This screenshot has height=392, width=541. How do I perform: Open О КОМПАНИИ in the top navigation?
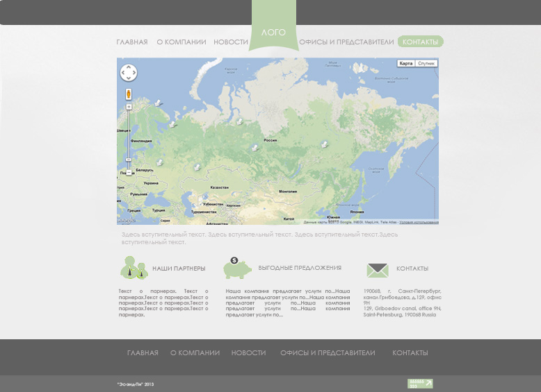(x=181, y=42)
